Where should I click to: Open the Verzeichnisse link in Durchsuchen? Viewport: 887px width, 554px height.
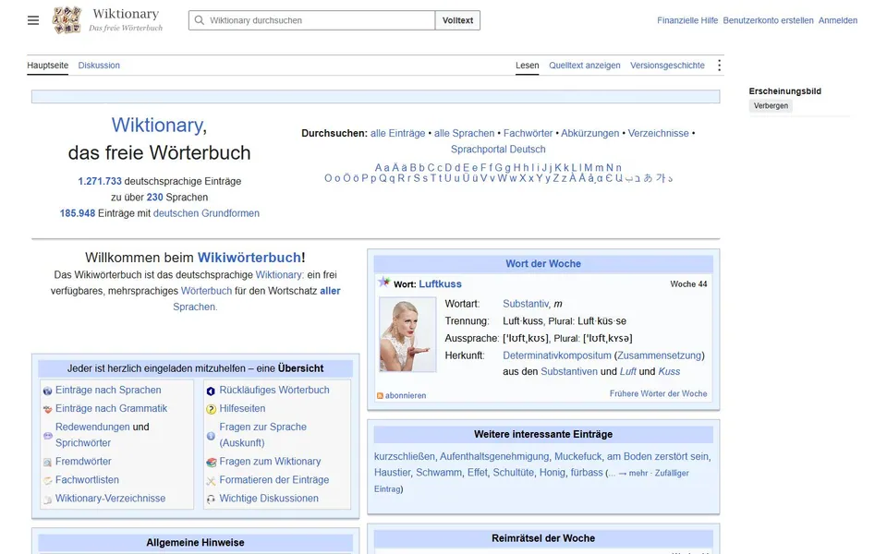[x=659, y=133]
